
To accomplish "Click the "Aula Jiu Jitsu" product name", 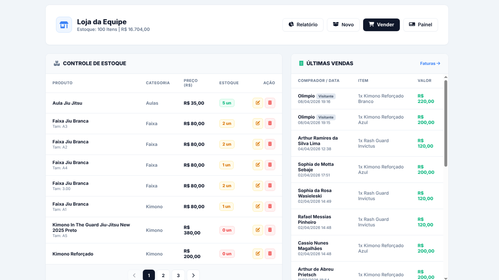I will (x=67, y=103).
